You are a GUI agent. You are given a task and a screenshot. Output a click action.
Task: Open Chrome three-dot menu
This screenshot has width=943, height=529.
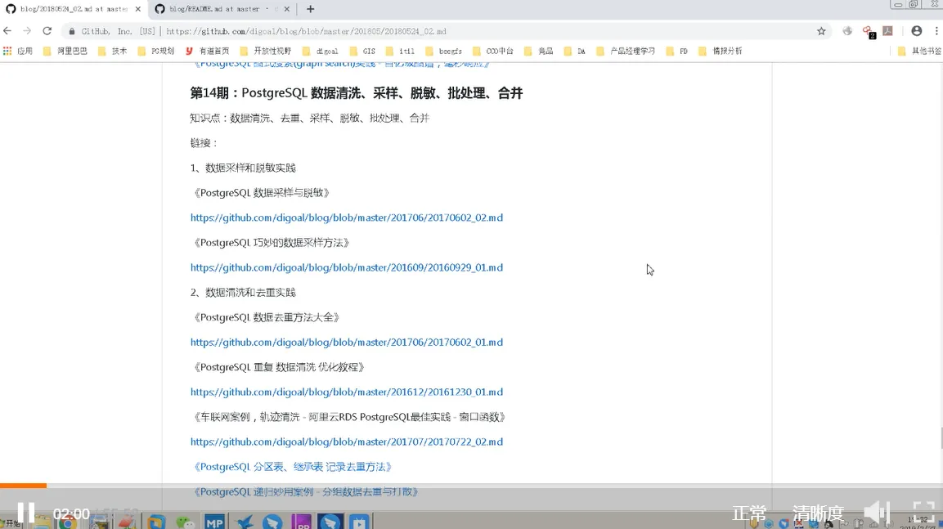(936, 30)
